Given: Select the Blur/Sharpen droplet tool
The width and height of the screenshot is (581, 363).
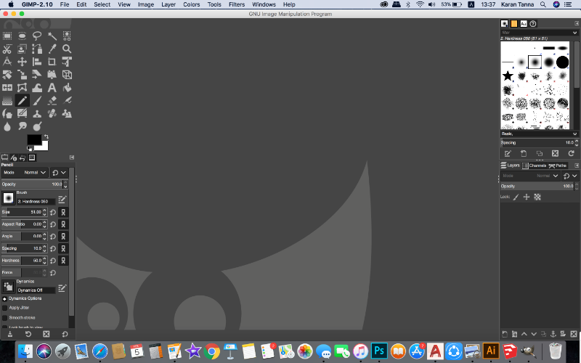Looking at the screenshot, I should click(7, 126).
